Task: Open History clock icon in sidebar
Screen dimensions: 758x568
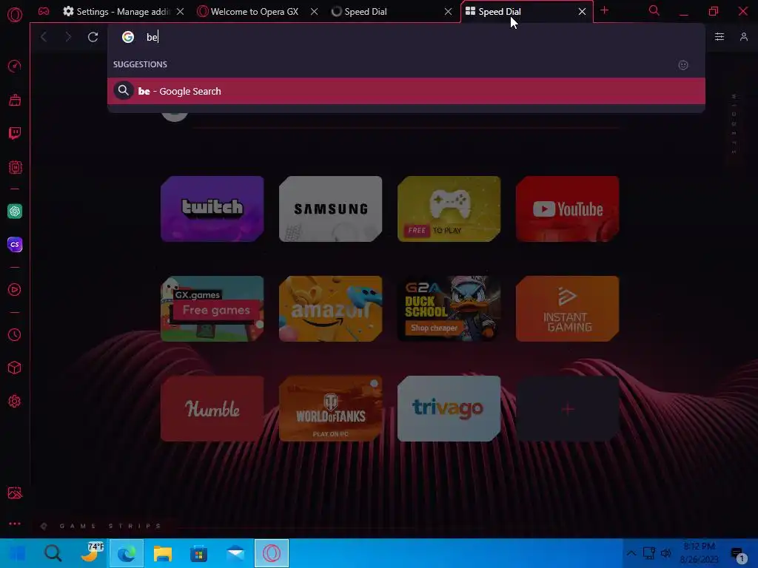Action: click(x=15, y=335)
